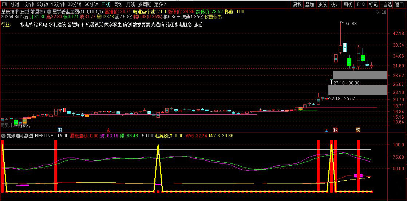Select the 60分钟 period tab
Viewport: 407px width, 201px height.
point(91,4)
